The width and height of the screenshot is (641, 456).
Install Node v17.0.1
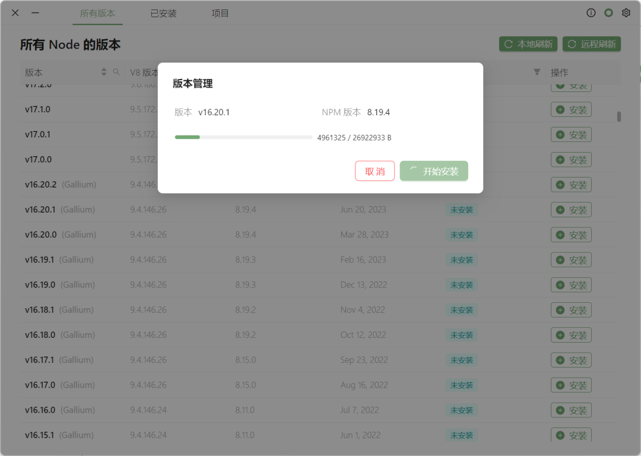point(571,135)
